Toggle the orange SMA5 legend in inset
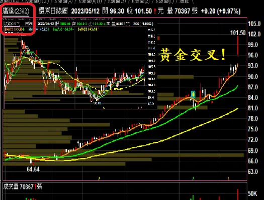 point(15,30)
